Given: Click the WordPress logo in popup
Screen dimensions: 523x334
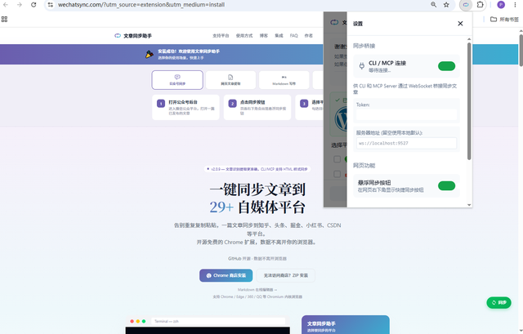Looking at the screenshot, I should [341, 119].
